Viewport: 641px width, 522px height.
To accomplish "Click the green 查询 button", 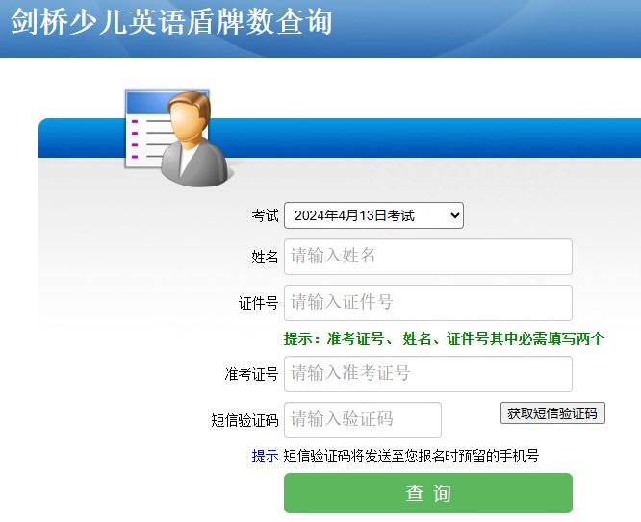I will point(428,493).
